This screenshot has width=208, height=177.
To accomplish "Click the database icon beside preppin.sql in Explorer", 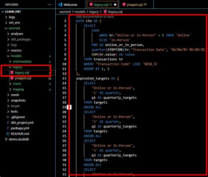I will click(12, 78).
